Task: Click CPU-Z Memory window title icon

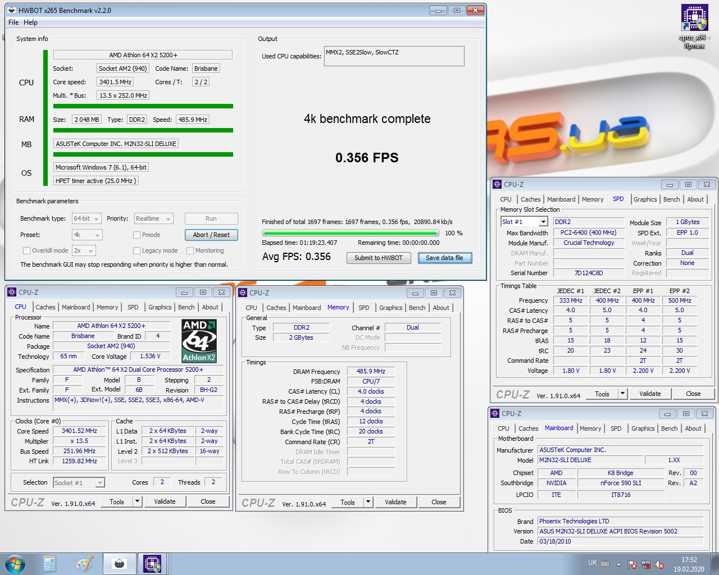Action: click(243, 293)
